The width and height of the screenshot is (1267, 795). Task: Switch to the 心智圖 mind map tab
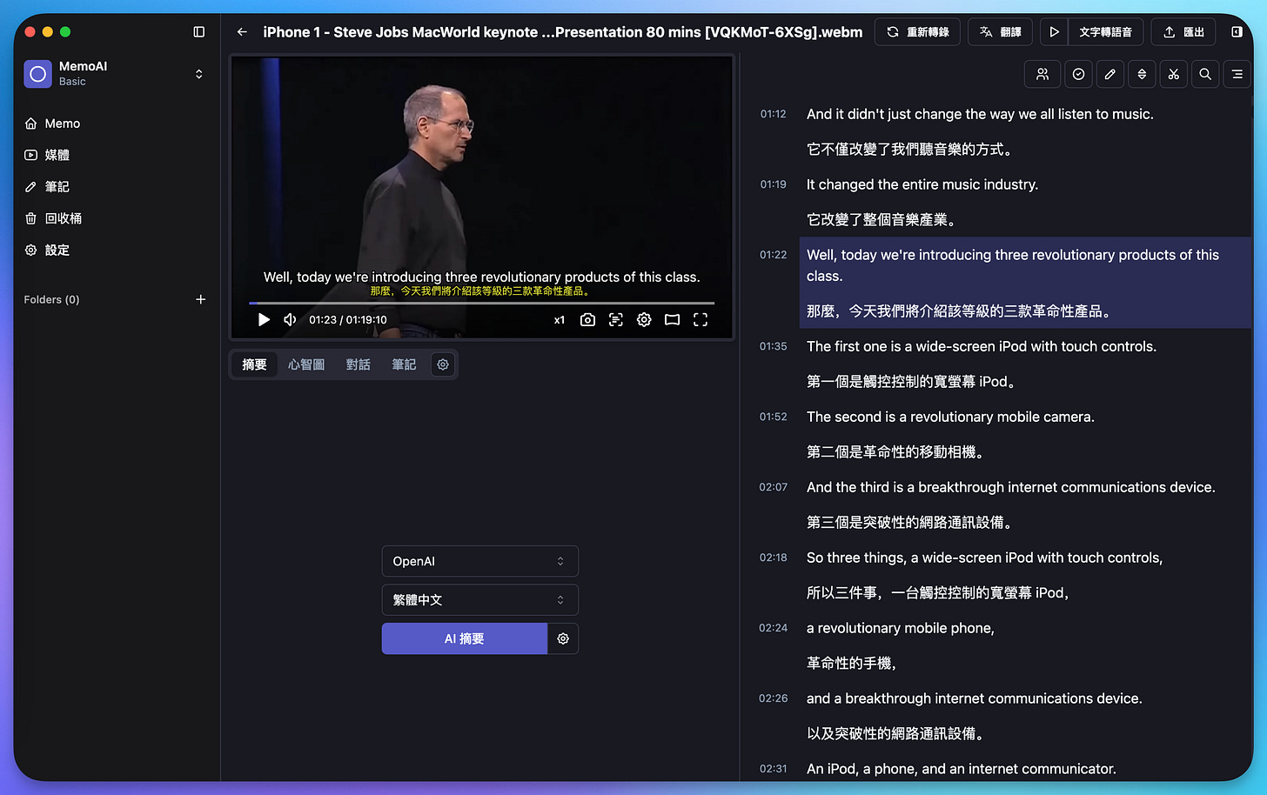pyautogui.click(x=306, y=364)
